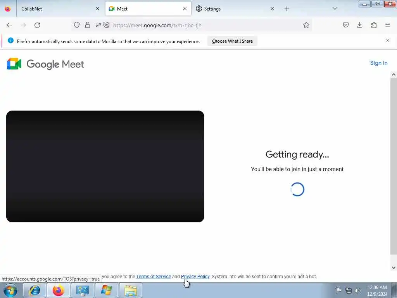Open the Downloads panel

tap(359, 25)
